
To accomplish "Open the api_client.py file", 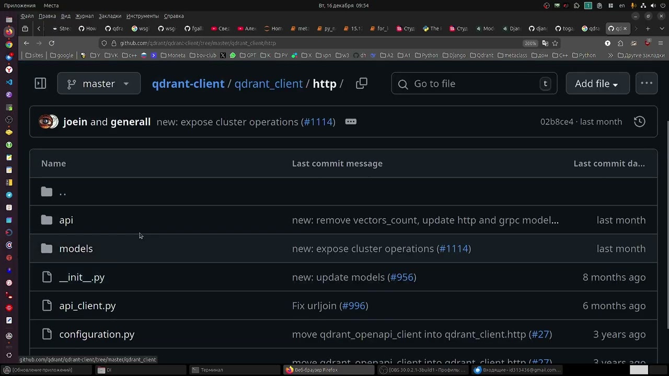I will [x=87, y=306].
